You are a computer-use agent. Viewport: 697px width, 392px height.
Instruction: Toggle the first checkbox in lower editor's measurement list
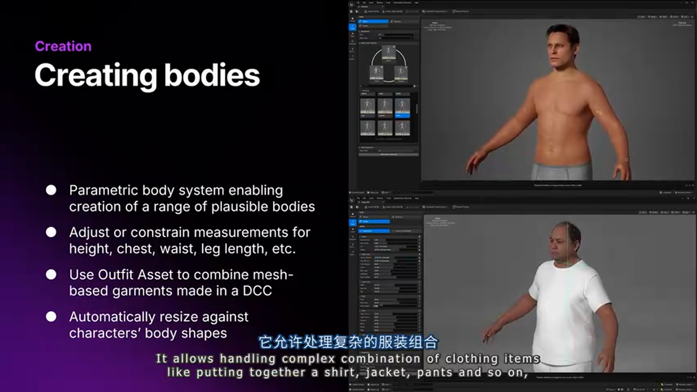[x=419, y=236]
